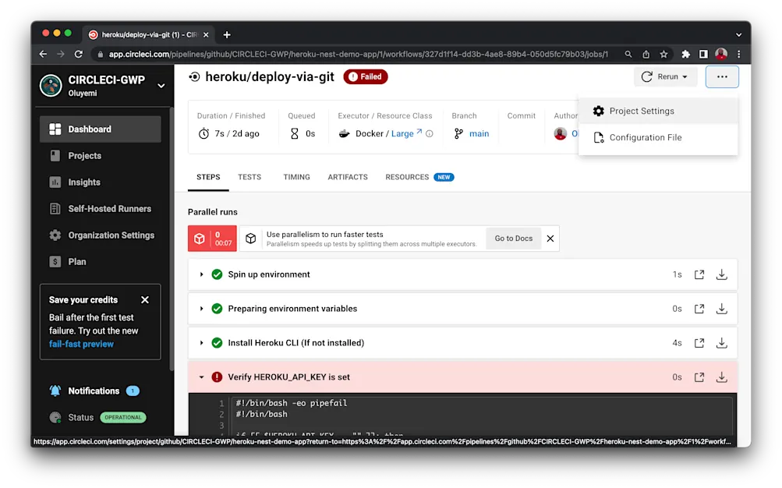Open Install Heroku CLI output in new tab
782x488 pixels.
point(699,343)
